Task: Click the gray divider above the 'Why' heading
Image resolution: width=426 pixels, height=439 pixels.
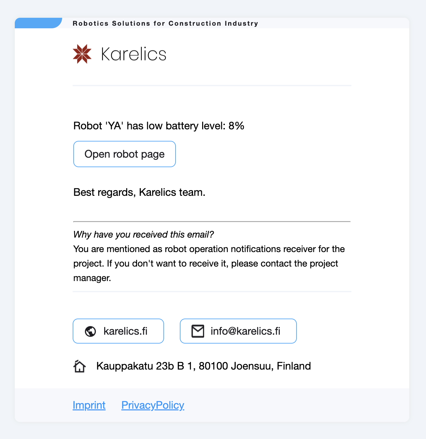Action: (212, 221)
